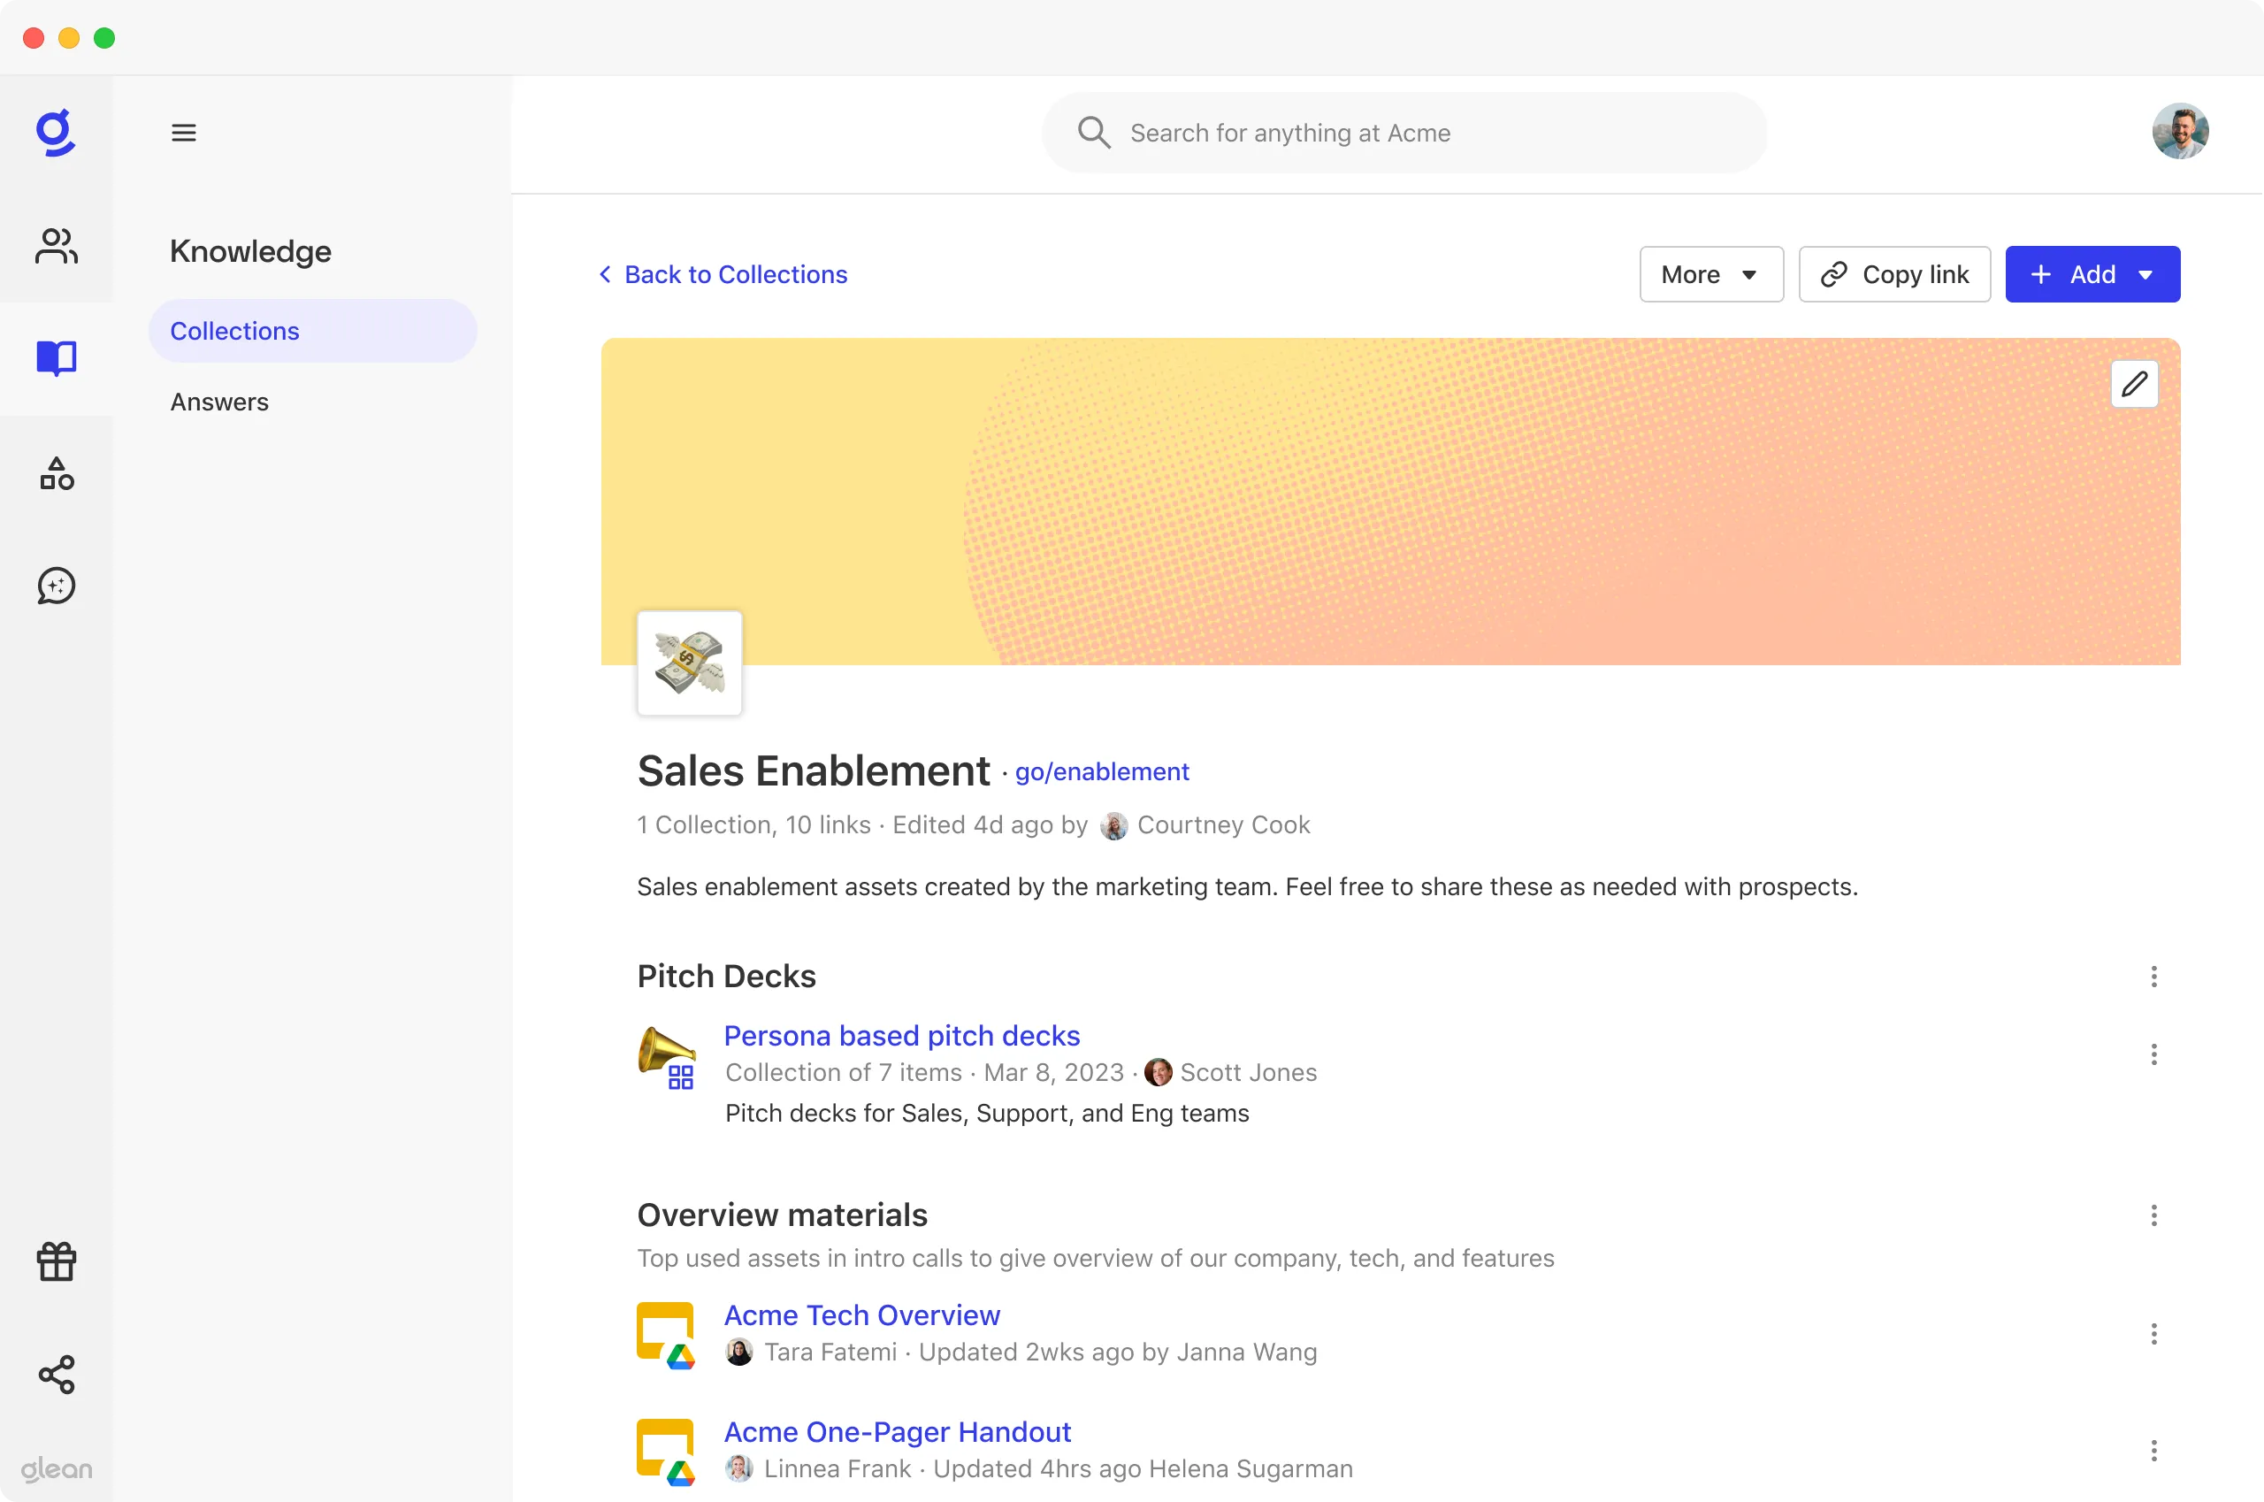This screenshot has width=2264, height=1502.
Task: Click the share nodes sidebar icon
Action: tap(56, 1374)
